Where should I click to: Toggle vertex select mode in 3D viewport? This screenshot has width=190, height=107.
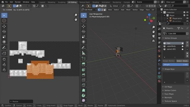point(99,10)
